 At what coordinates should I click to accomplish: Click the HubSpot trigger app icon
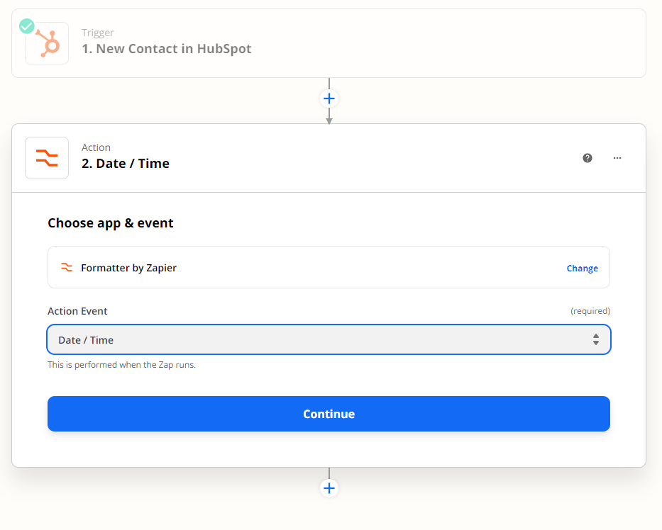point(47,43)
